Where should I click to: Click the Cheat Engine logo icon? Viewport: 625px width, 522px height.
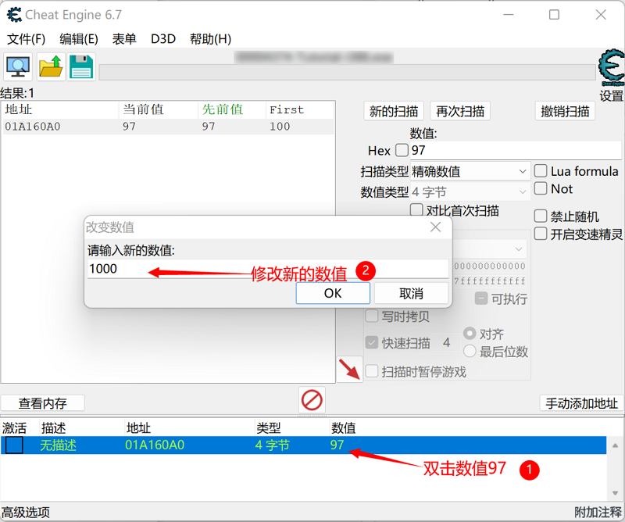[11, 14]
